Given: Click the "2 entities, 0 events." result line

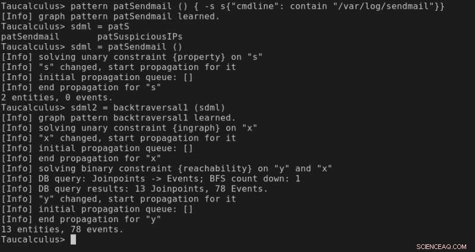Looking at the screenshot, I should (56, 97).
